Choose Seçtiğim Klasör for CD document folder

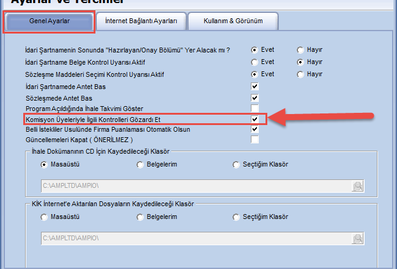237,165
